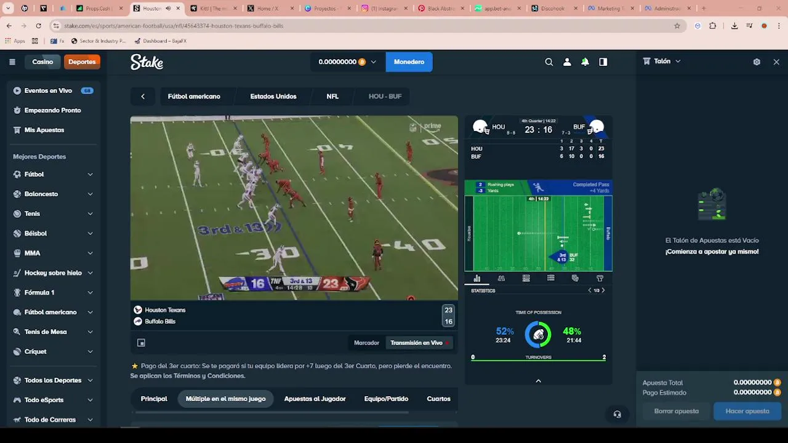Click the Stake logo
788x443 pixels.
[x=147, y=62]
